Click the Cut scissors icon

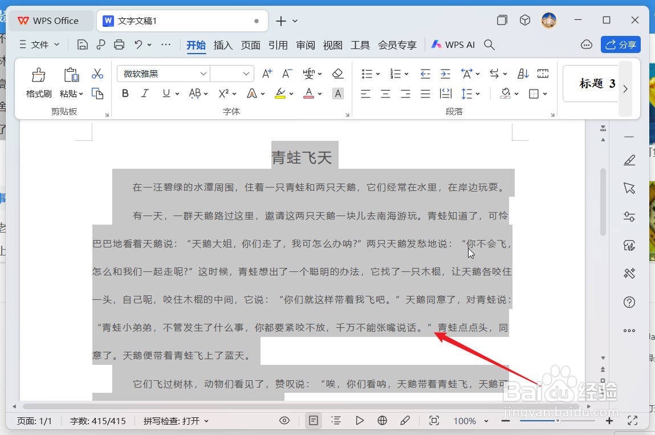click(x=97, y=73)
